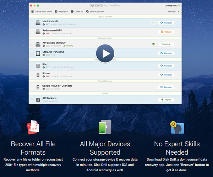Viewport: 213px width, 177px height.
Task: Select the APPLE SSD drive icon
Action: [x=38, y=44]
